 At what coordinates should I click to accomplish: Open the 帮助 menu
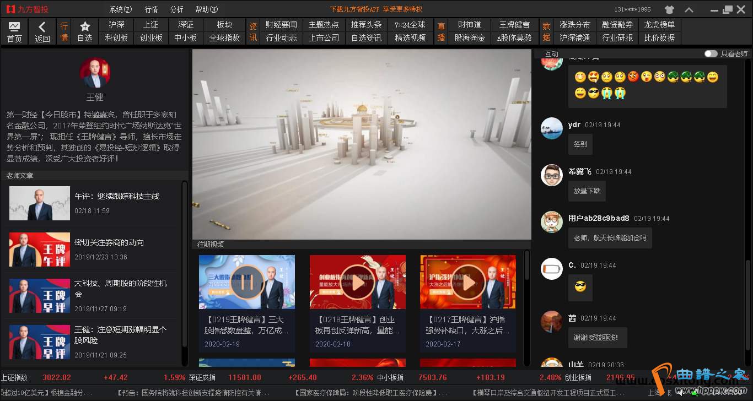coord(206,9)
